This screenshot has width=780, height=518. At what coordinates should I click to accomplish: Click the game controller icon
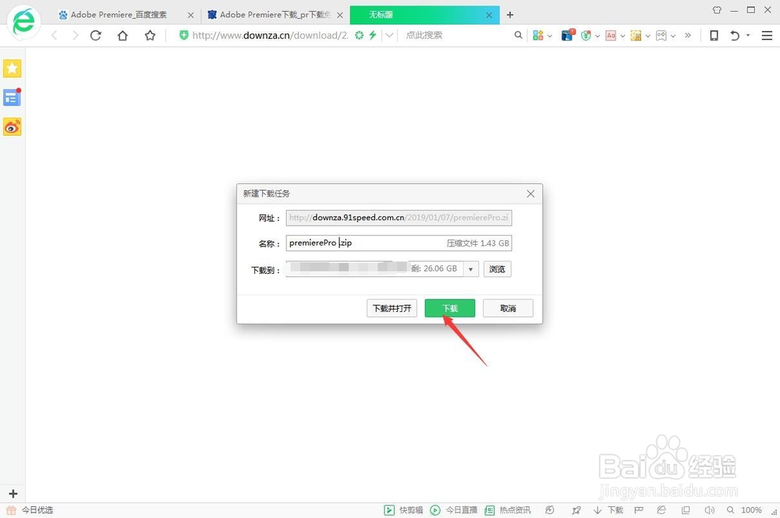click(661, 35)
